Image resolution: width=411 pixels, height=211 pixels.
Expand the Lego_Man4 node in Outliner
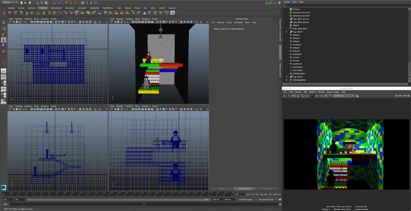coord(286,77)
